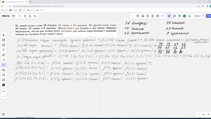Open the Traducir bookmark
Screen dimensions: 211x119
point(40,10)
